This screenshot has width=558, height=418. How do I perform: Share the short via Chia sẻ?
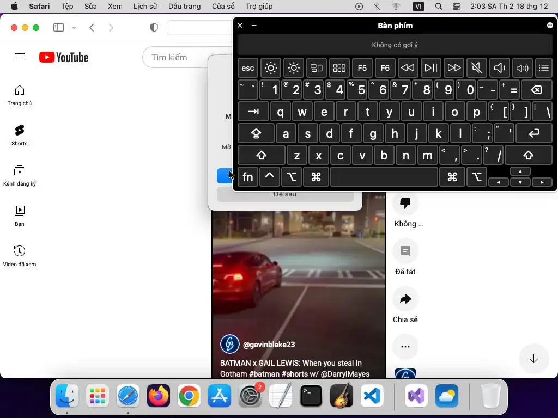[x=405, y=299]
